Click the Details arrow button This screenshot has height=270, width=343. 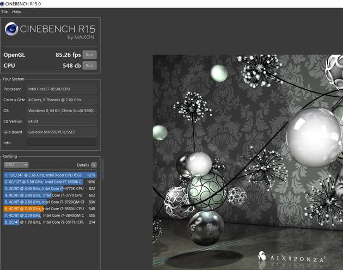click(94, 165)
